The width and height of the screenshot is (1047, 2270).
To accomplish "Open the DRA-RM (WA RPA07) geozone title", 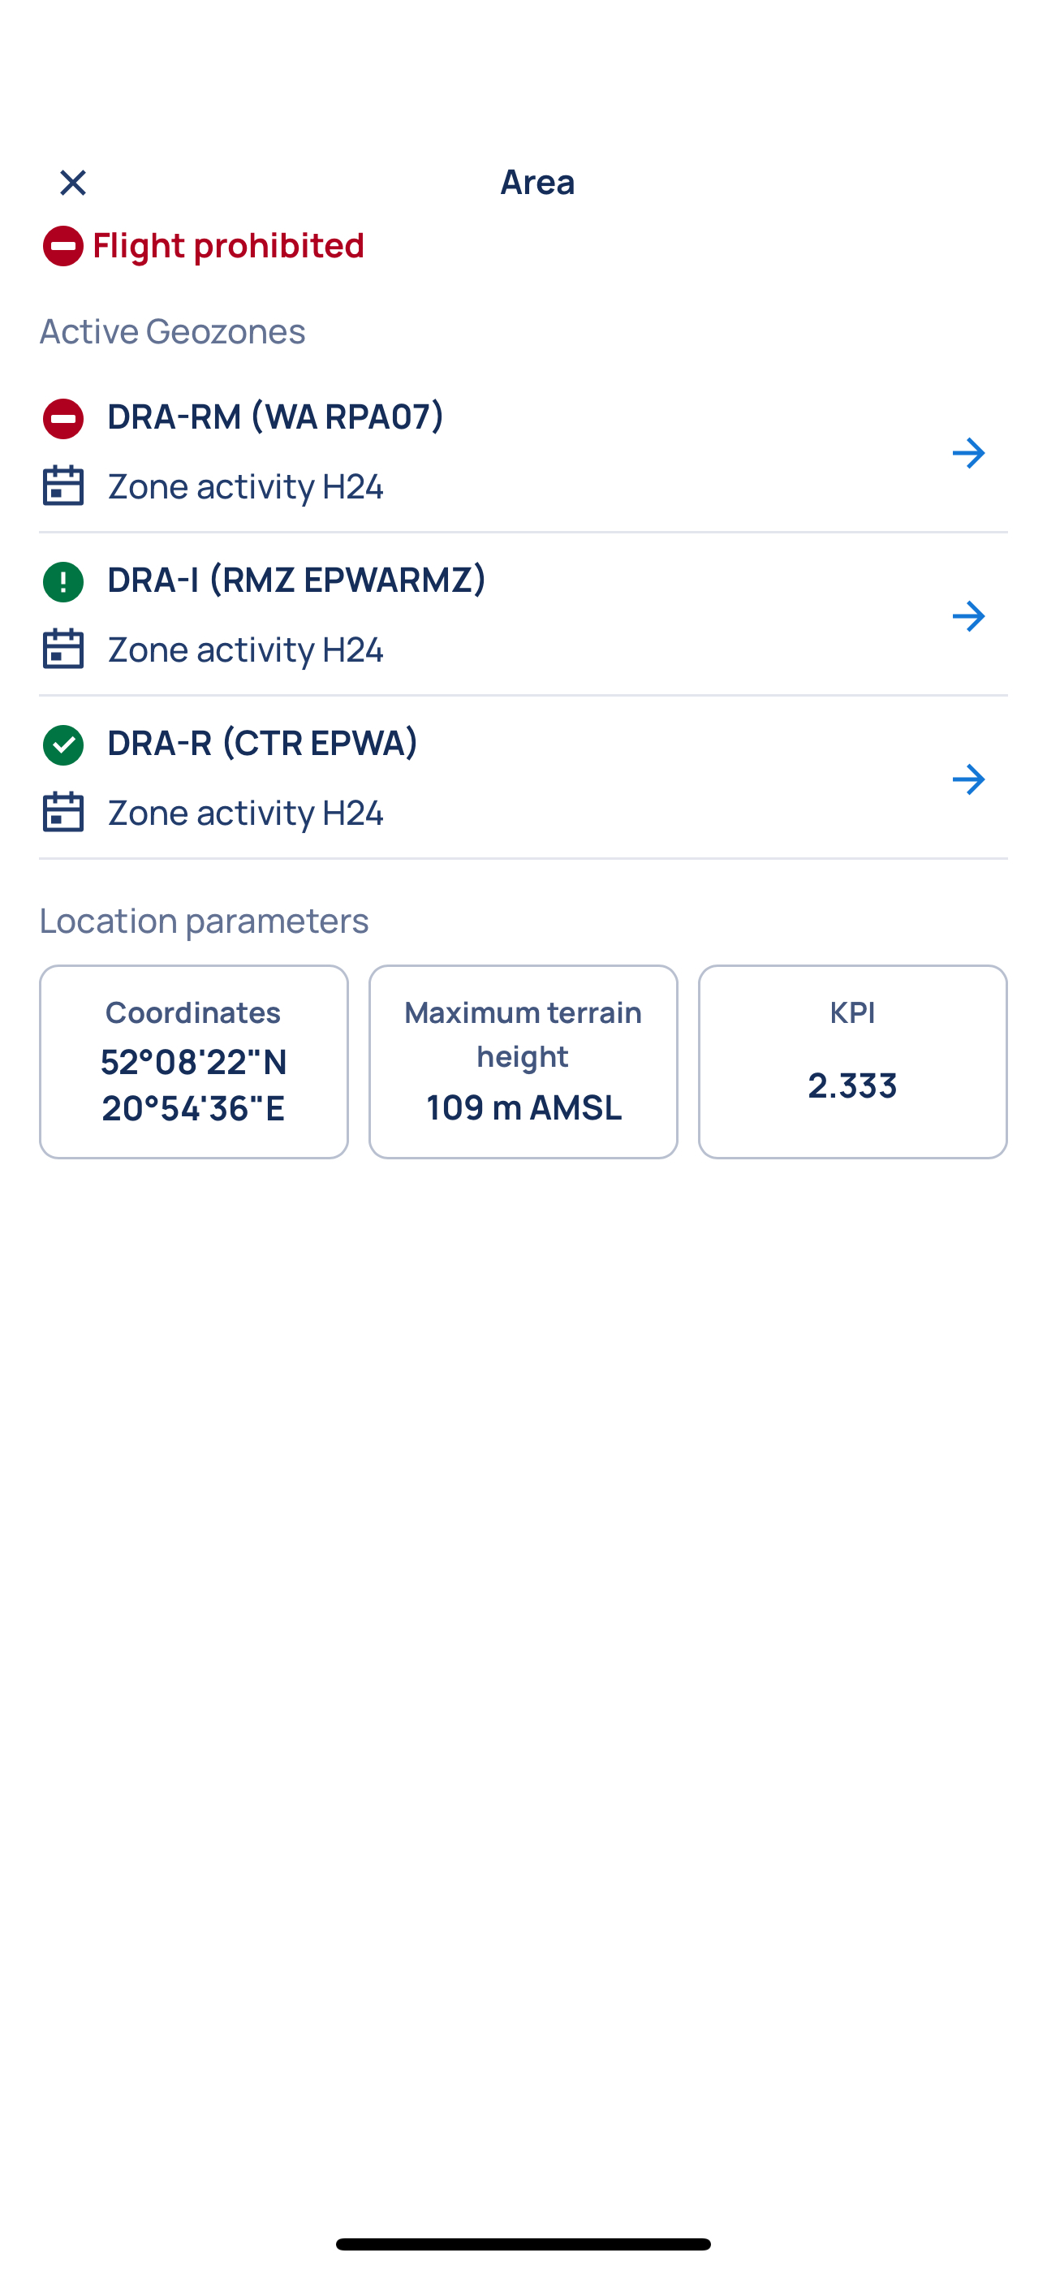I will coord(275,416).
